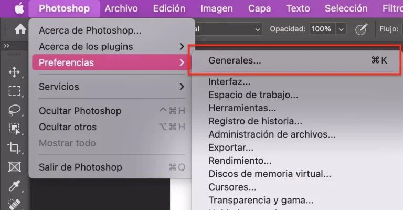This screenshot has height=210, width=403.
Task: Choose Generales... from Preferencias submenu
Action: [x=235, y=60]
